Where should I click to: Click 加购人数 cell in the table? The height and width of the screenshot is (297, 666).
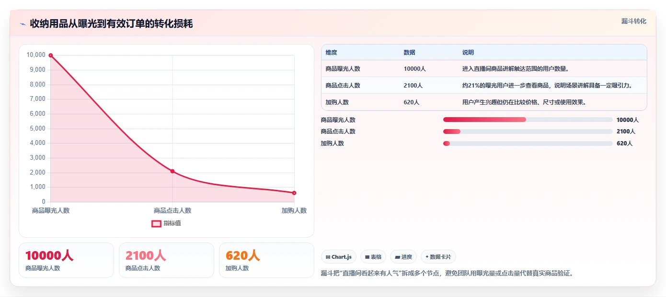(x=337, y=102)
